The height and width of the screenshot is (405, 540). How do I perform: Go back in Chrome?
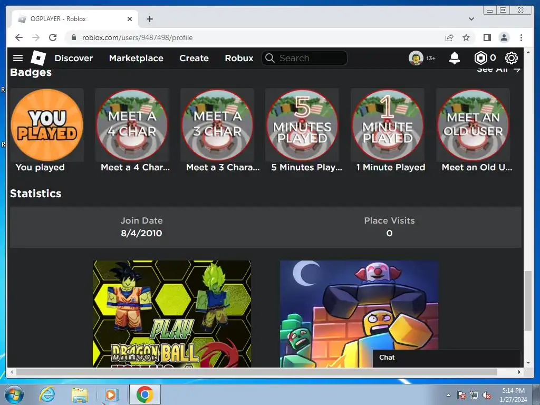pos(19,37)
